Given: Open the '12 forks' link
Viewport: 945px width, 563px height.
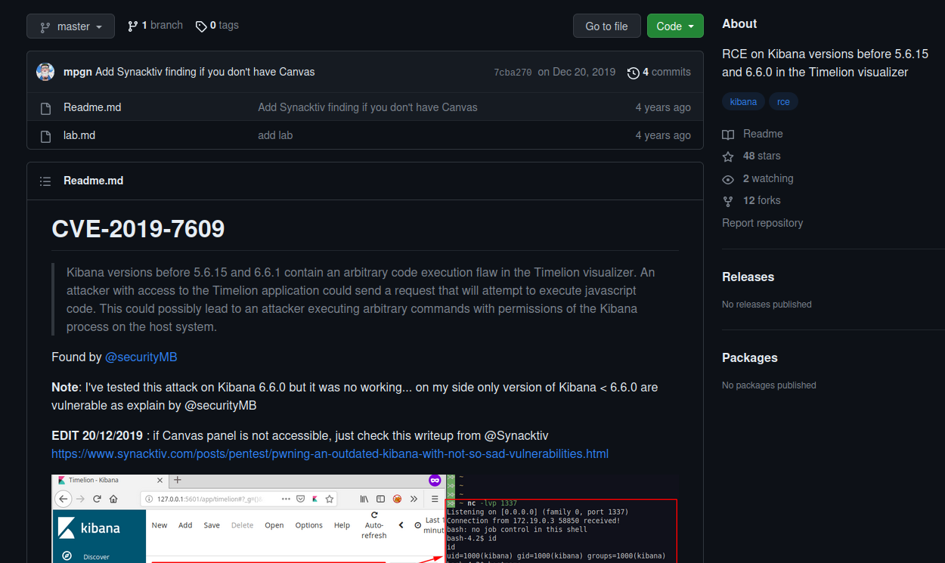Looking at the screenshot, I should (x=761, y=200).
